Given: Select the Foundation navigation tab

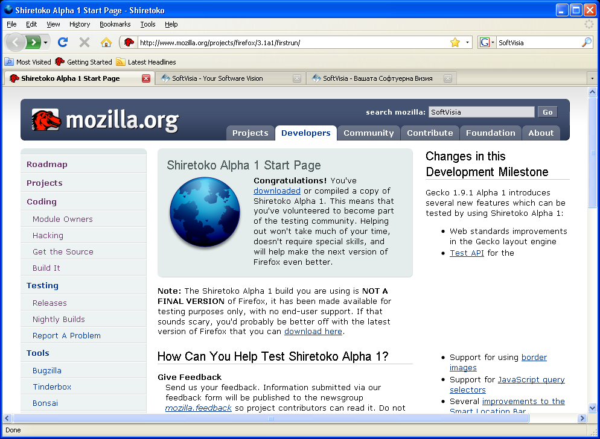Looking at the screenshot, I should pos(491,133).
